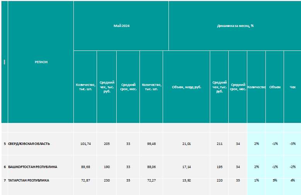Select the cell with value 89,68
301x195 pixels.
pyautogui.click(x=85, y=167)
